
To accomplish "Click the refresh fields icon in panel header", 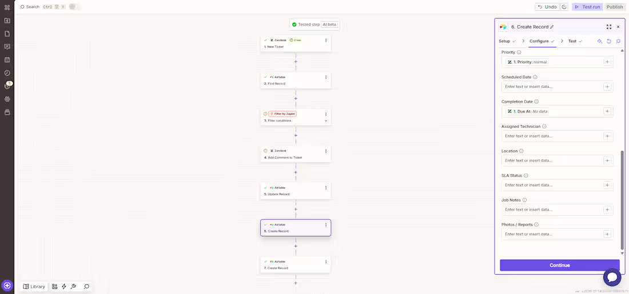I will tap(609, 41).
